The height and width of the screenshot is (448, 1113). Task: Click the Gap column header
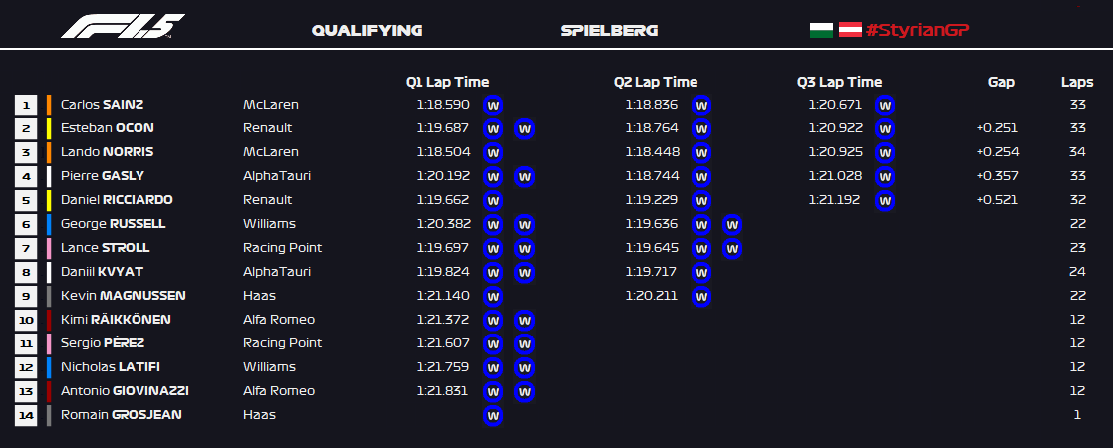[x=1001, y=82]
